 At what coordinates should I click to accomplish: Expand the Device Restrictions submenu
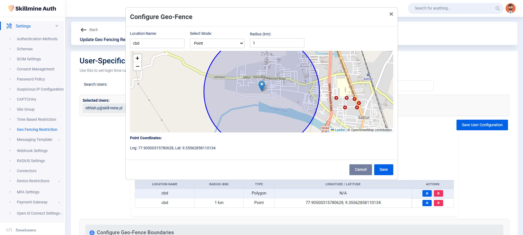point(59,181)
